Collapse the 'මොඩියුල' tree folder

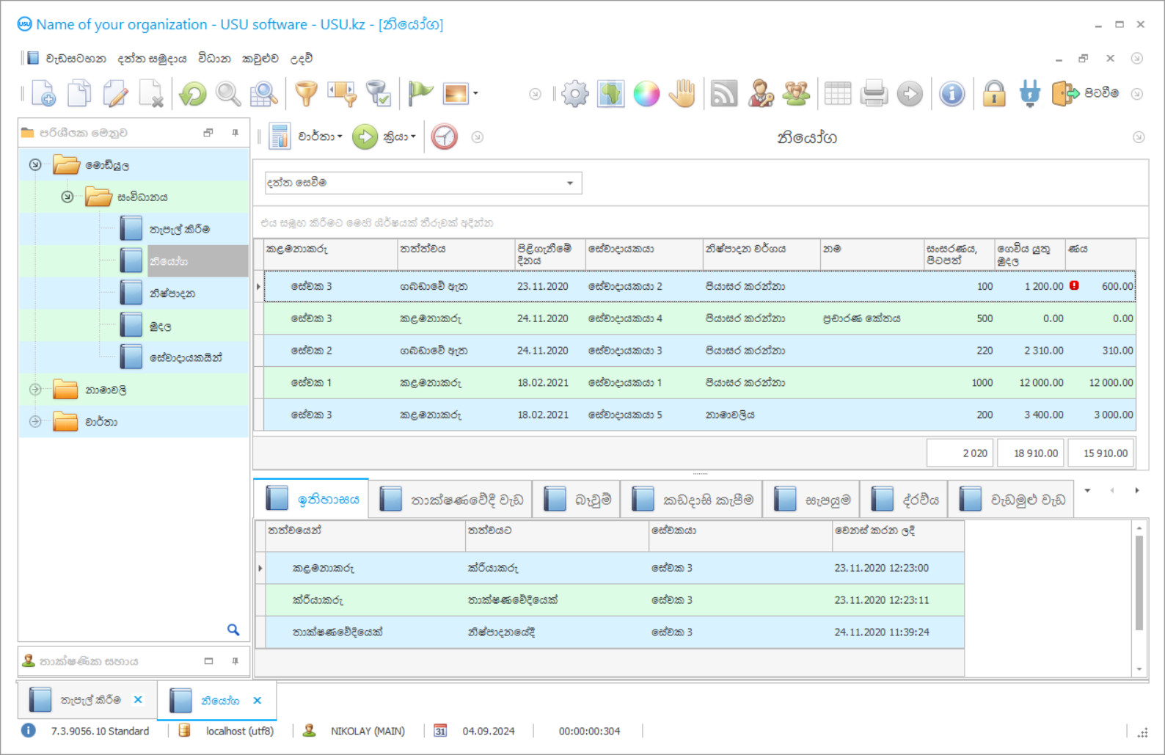(x=35, y=164)
